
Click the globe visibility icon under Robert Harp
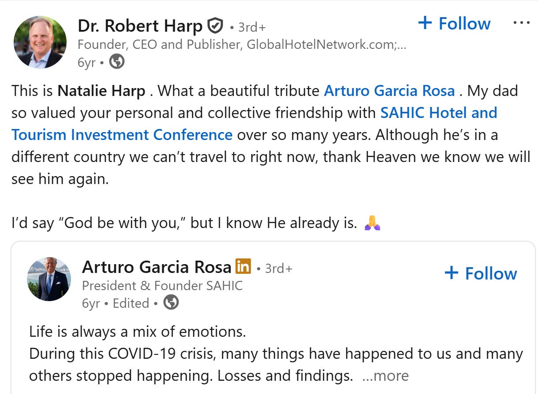(117, 62)
